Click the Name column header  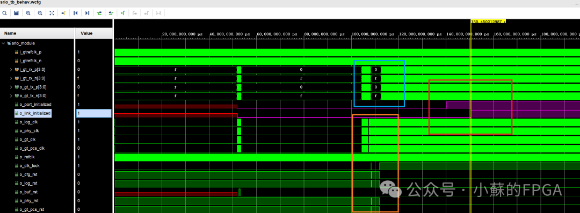coord(38,33)
